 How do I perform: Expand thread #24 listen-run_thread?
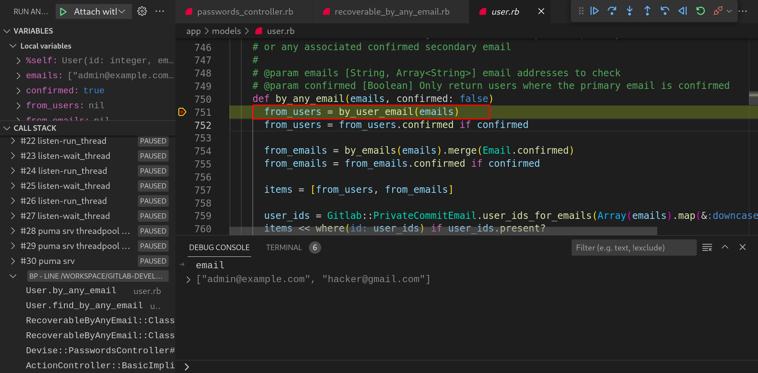13,171
